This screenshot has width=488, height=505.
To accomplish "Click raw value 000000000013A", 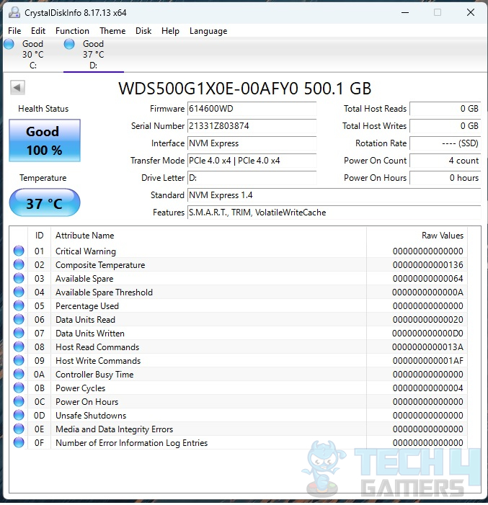I will click(x=427, y=347).
